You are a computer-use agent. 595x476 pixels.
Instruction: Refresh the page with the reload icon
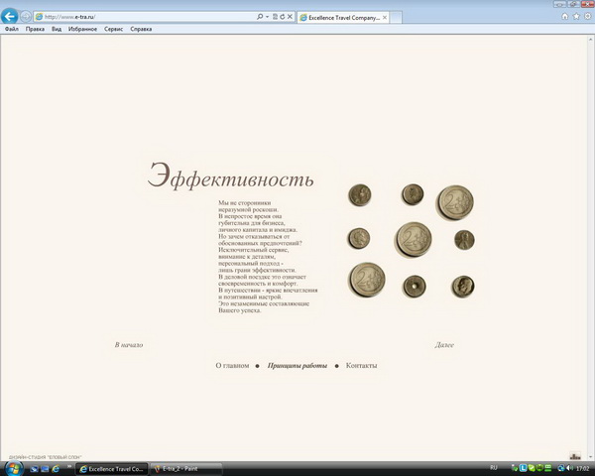pos(283,17)
